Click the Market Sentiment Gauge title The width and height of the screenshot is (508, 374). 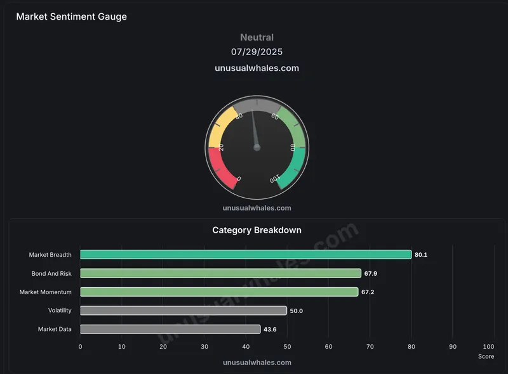[x=72, y=17]
